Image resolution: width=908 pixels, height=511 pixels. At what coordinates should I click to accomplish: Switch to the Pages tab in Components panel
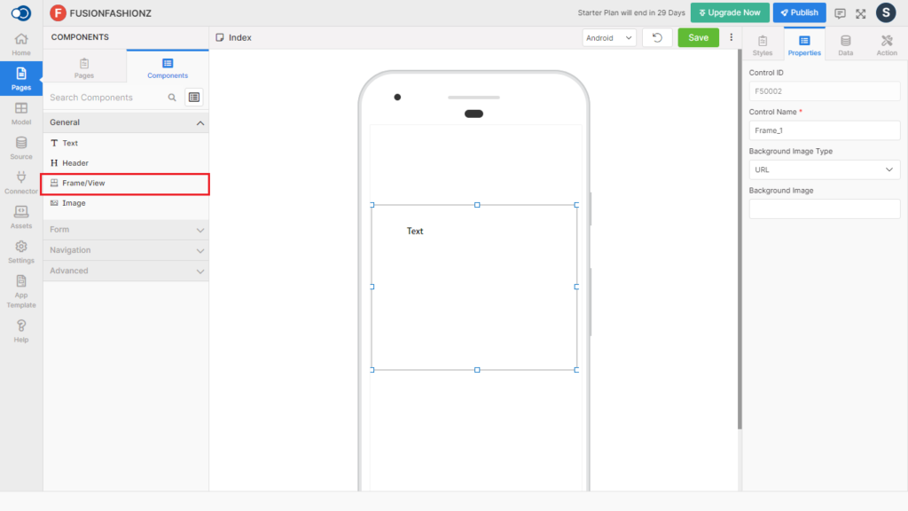(x=84, y=67)
